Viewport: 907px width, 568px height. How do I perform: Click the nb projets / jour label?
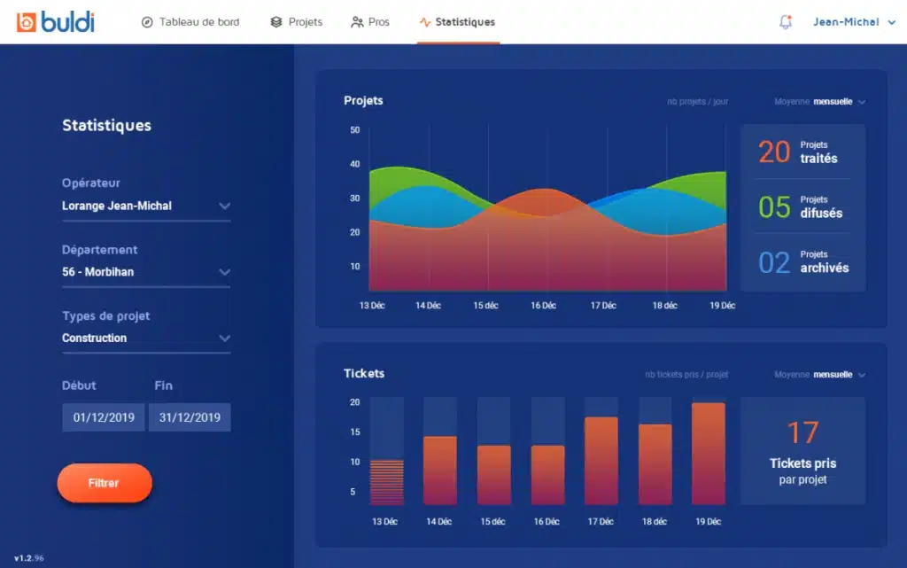tap(697, 102)
